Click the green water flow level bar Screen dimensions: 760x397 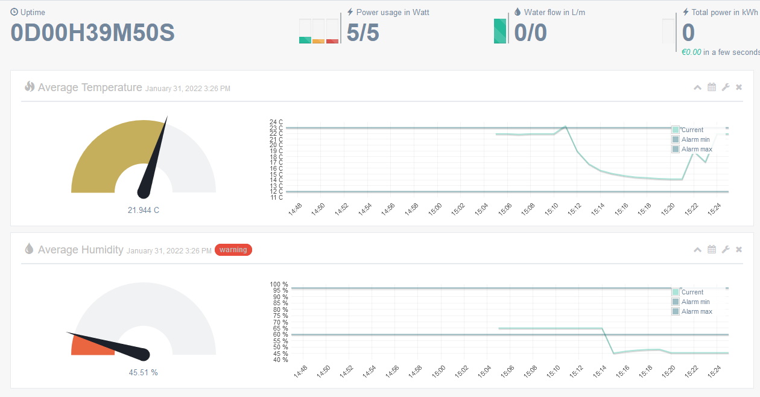click(500, 31)
